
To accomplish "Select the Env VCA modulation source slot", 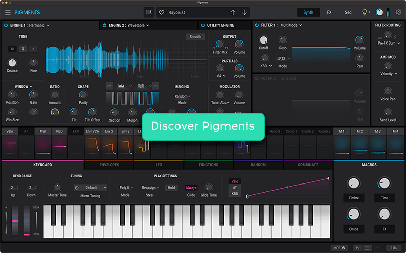I will coord(93,143).
